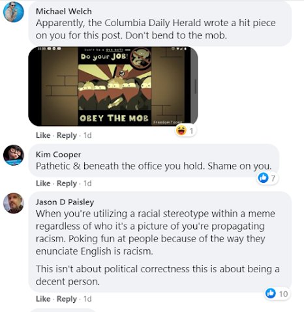
Task: Open Jason D Paisley name link
Action: (65, 202)
